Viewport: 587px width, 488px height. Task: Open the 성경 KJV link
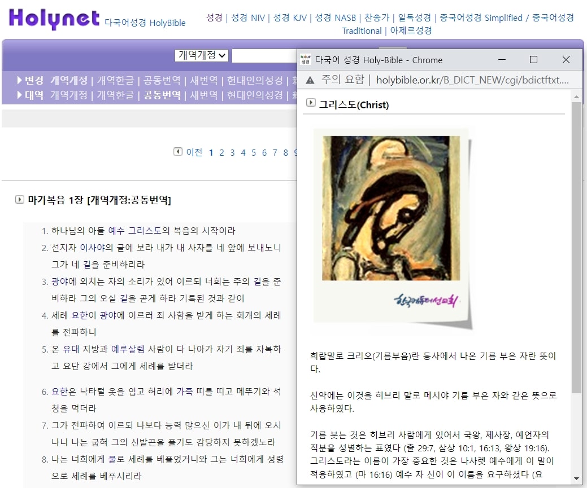pos(290,17)
